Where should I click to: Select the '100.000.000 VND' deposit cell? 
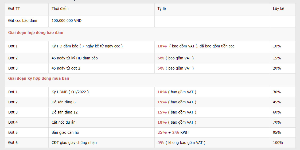pyautogui.click(x=67, y=21)
